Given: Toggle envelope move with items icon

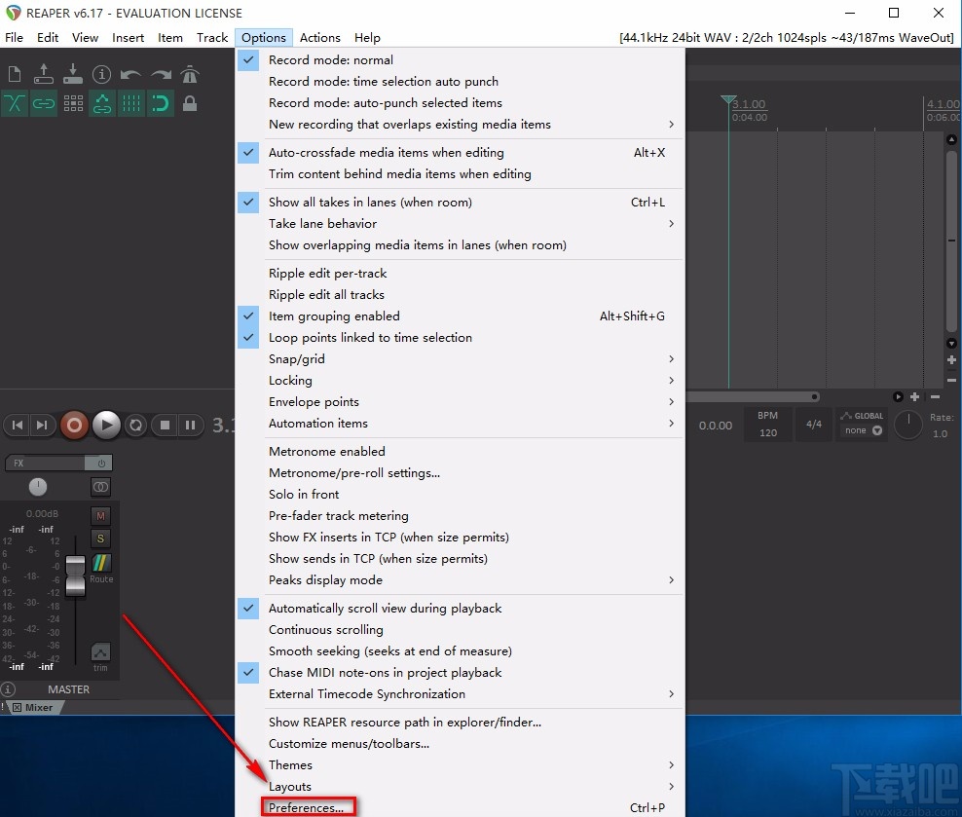Looking at the screenshot, I should [x=102, y=102].
